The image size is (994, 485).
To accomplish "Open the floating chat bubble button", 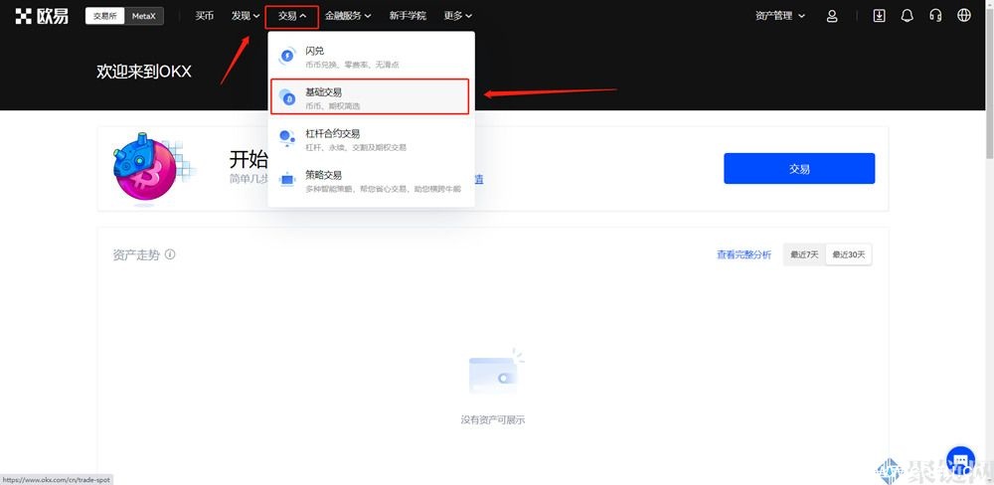I will (960, 460).
